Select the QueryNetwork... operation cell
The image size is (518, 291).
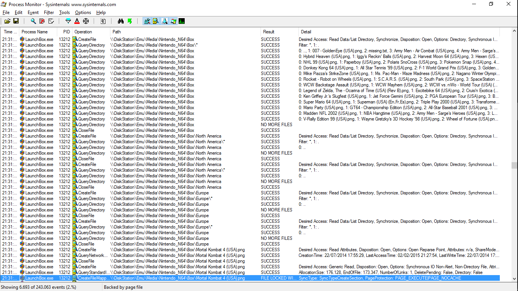tap(91, 255)
